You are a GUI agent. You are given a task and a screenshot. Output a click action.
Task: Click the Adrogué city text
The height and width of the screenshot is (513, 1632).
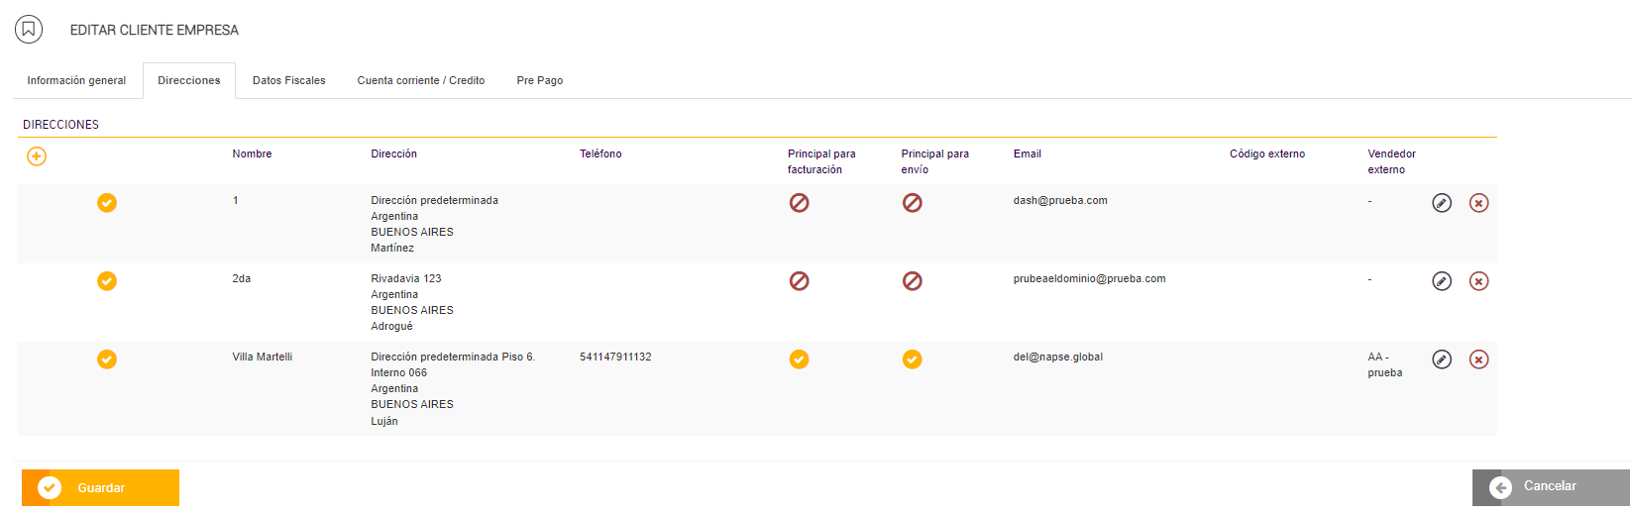pos(391,326)
